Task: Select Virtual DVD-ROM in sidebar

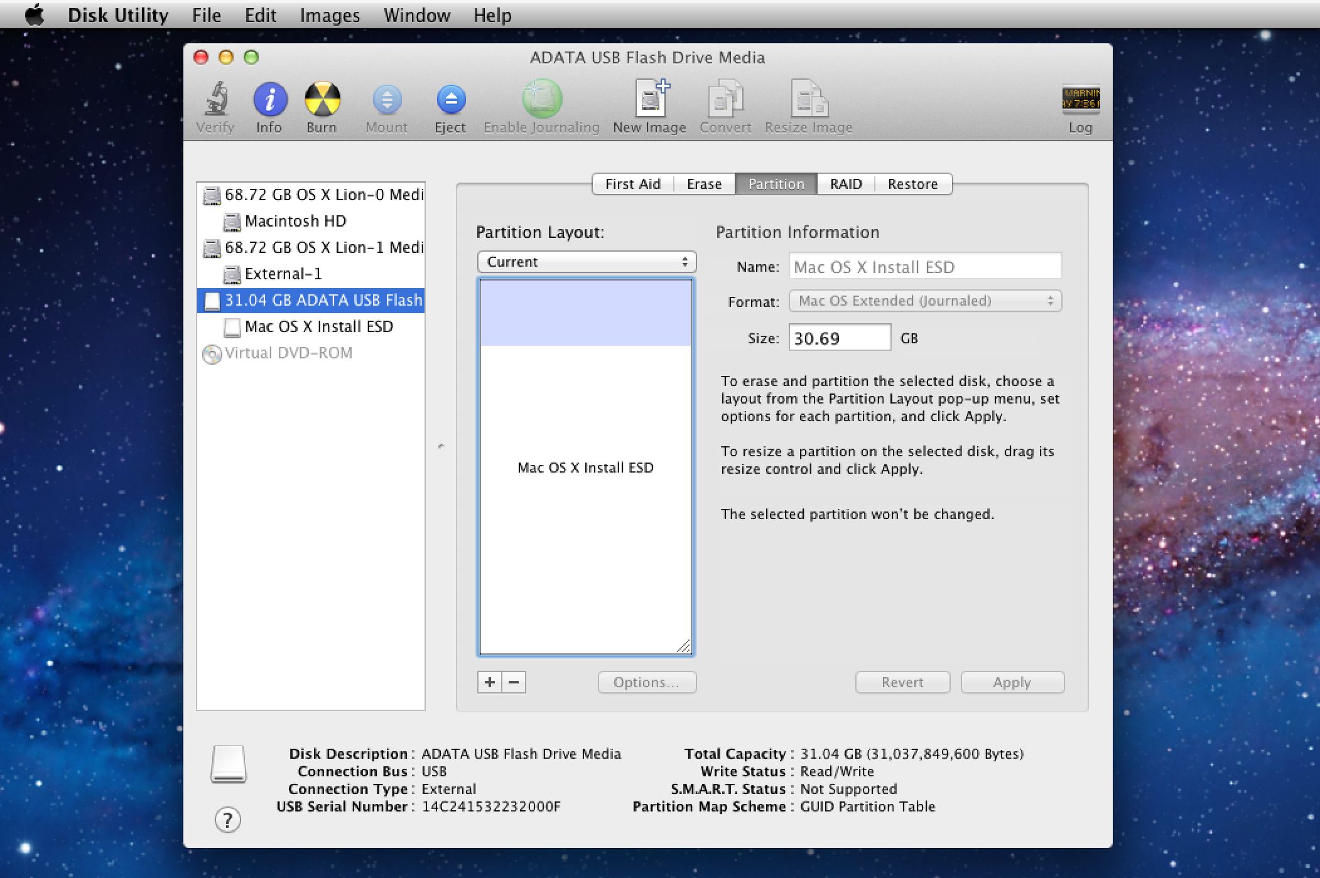Action: coord(311,353)
